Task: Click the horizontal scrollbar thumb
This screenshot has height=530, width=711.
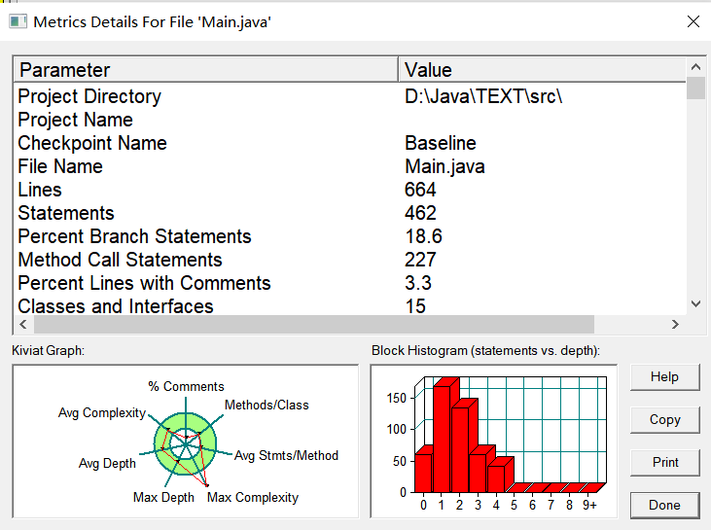Action: 314,324
